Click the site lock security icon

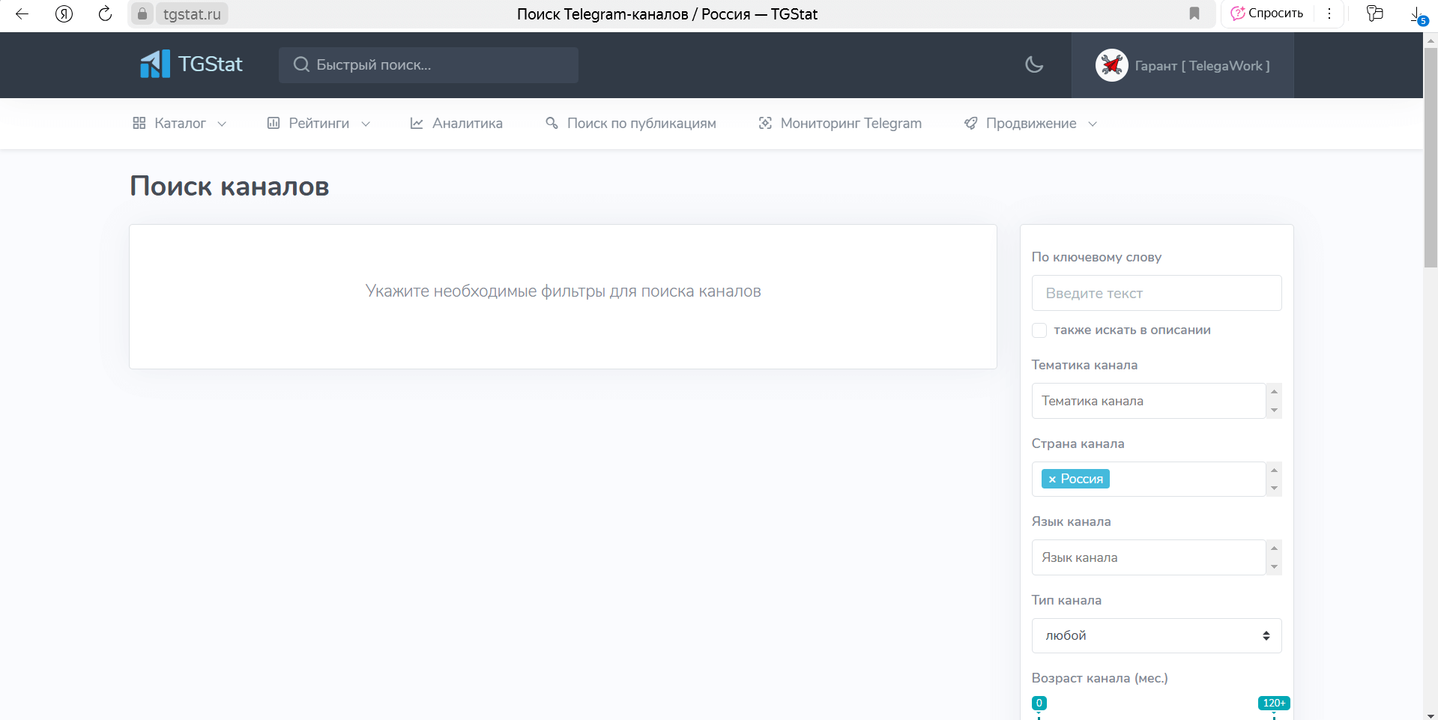pos(142,13)
